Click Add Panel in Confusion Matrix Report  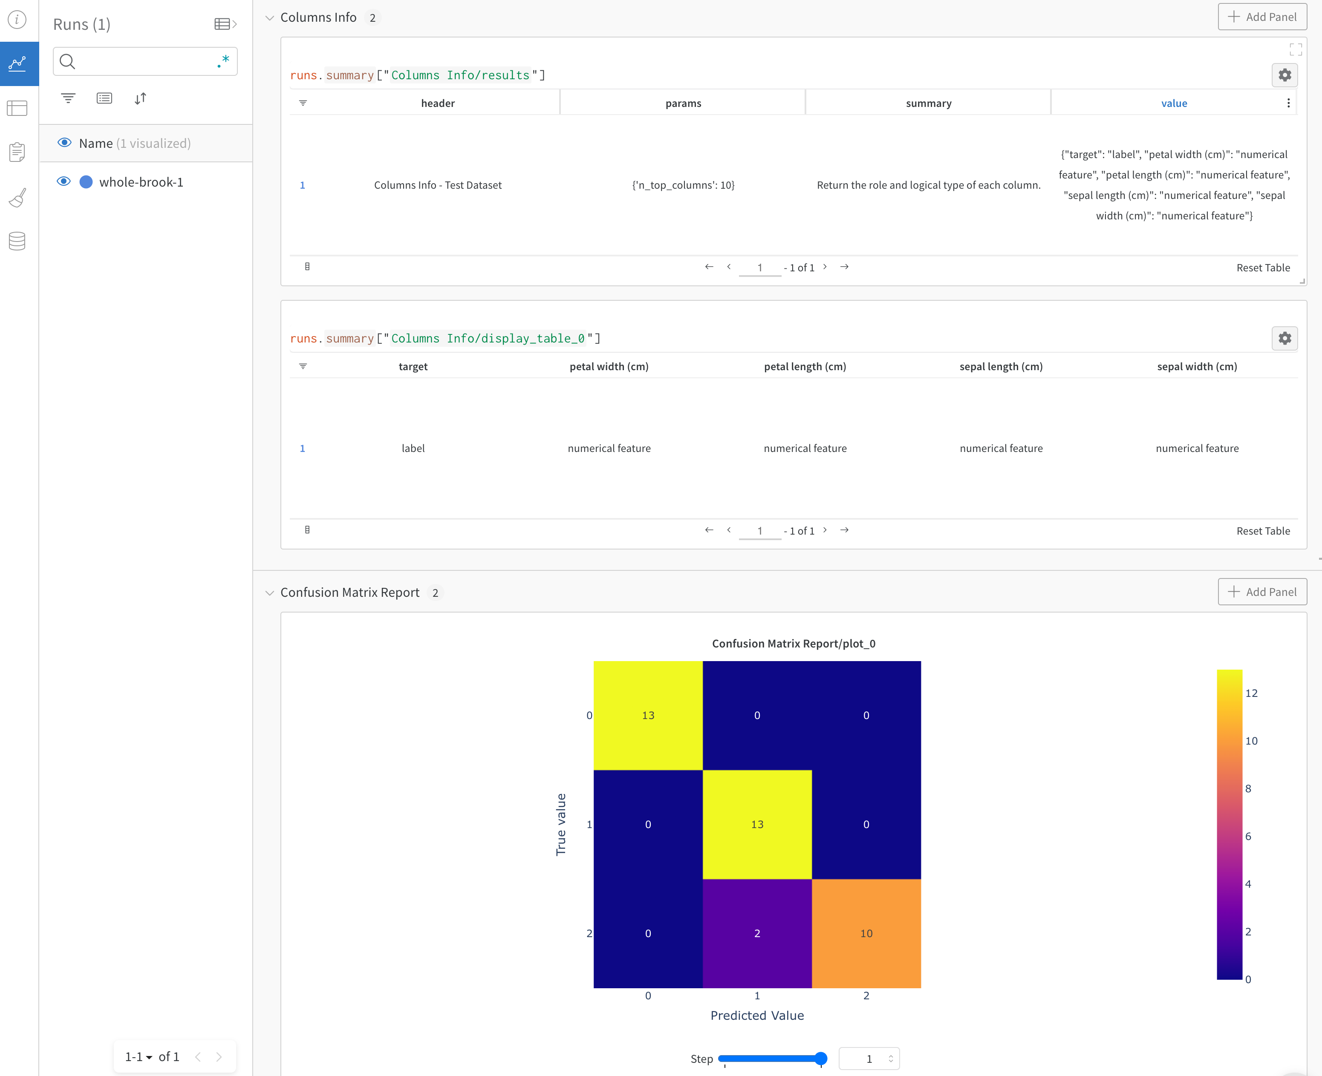pyautogui.click(x=1262, y=592)
